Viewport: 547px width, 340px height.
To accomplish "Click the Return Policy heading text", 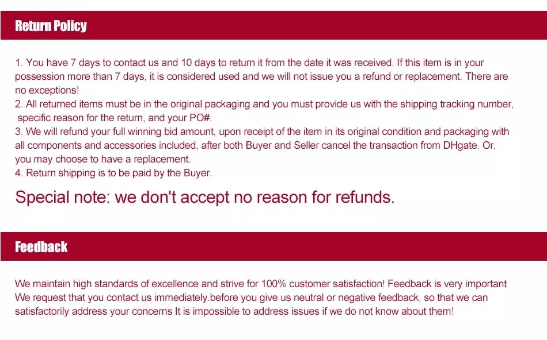I will [x=51, y=26].
